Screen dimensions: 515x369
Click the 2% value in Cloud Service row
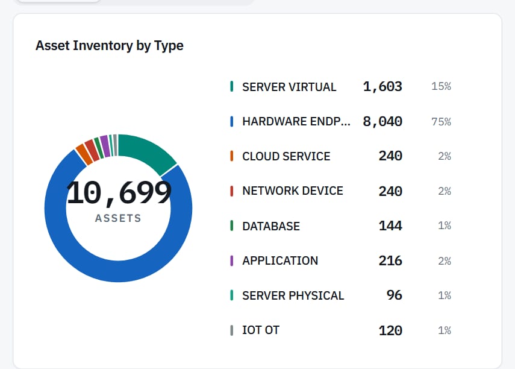coord(445,156)
